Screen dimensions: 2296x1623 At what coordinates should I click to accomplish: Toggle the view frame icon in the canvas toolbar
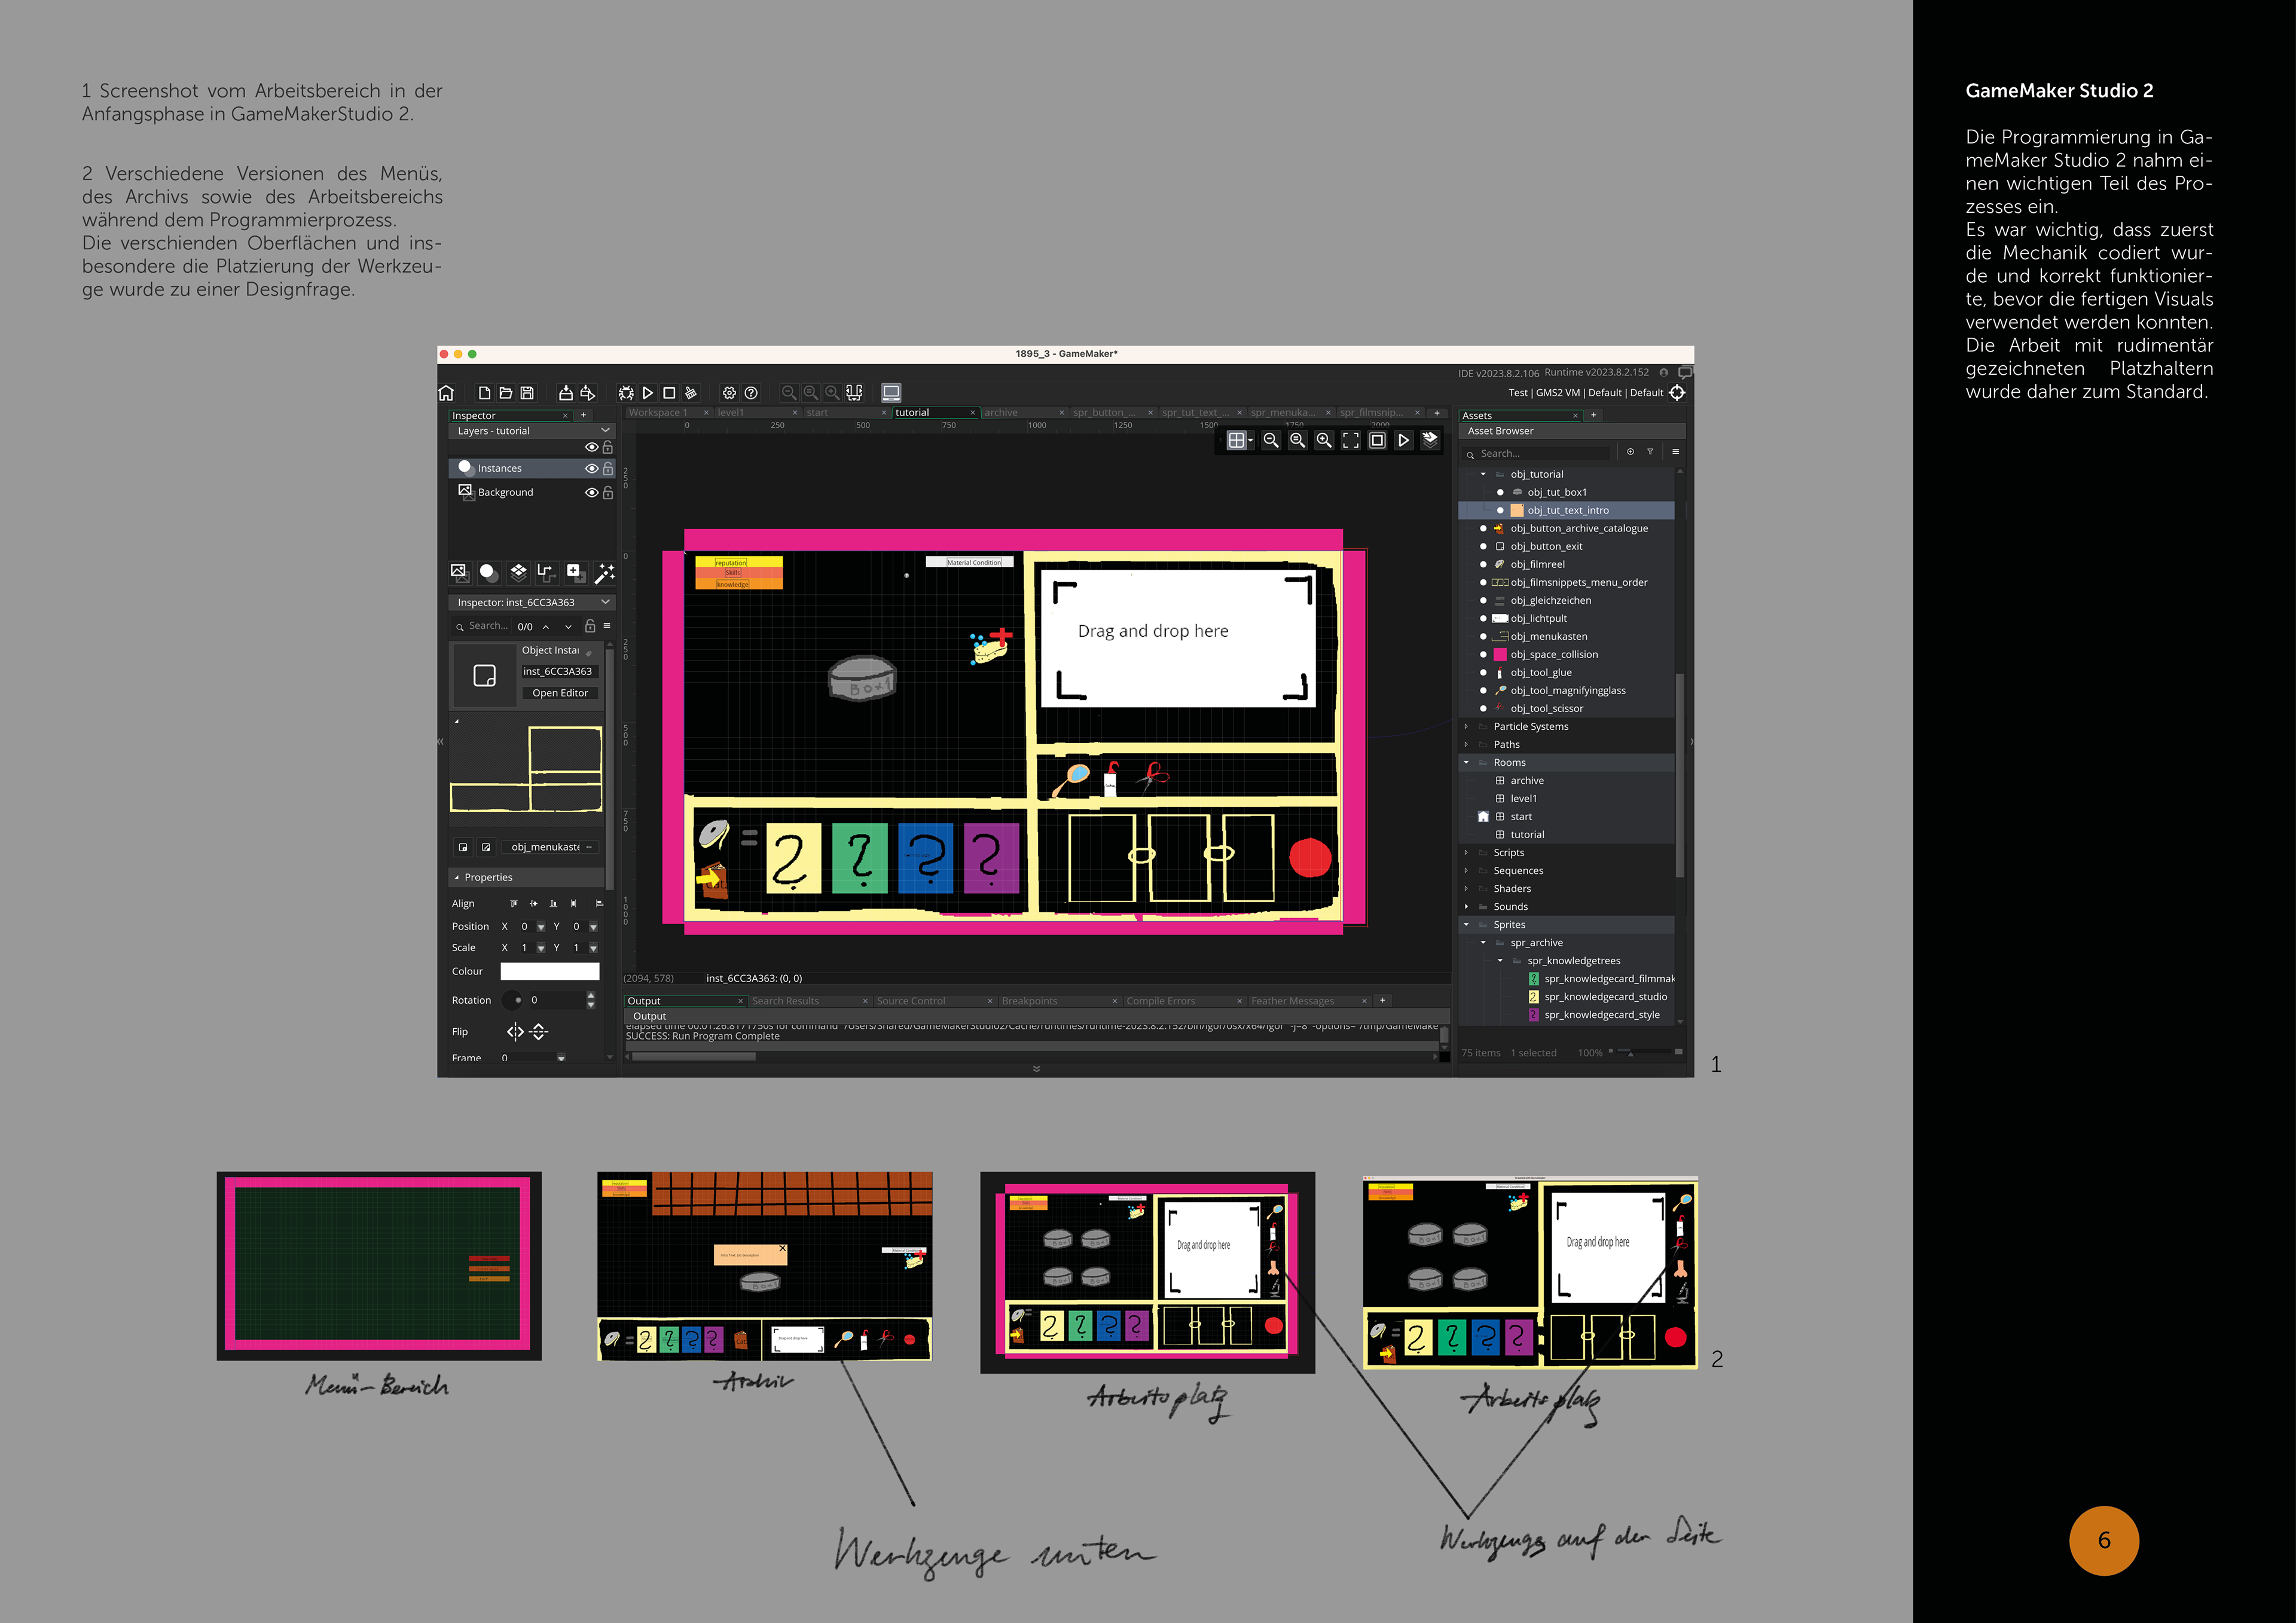(1377, 440)
